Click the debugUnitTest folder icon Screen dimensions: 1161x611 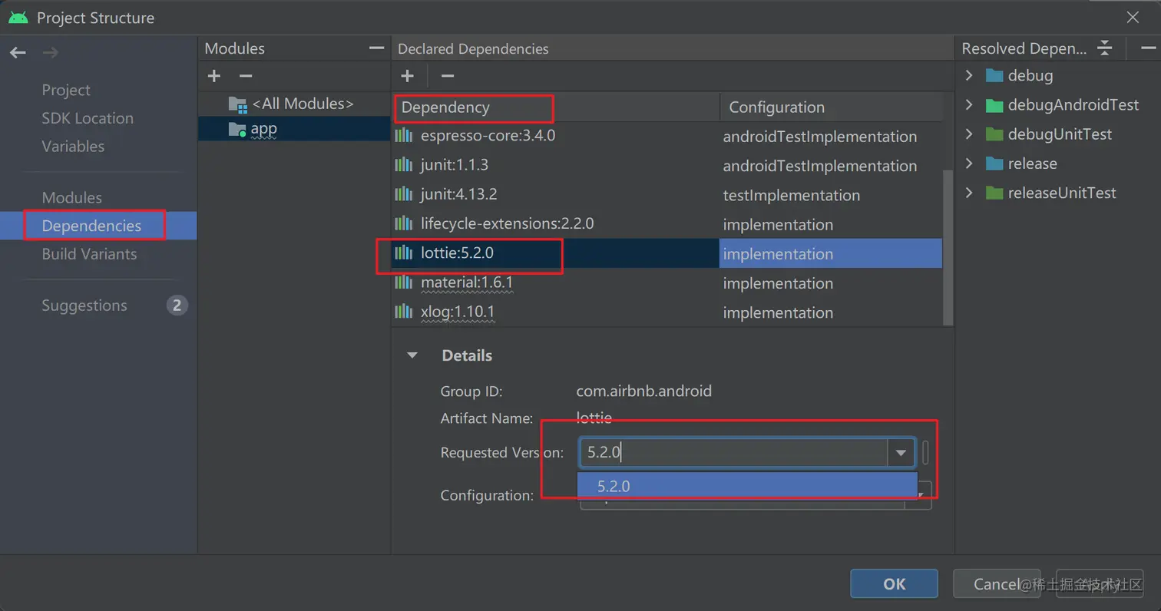tap(994, 134)
